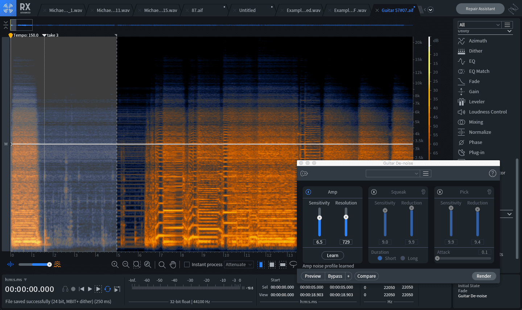Click the Compare button
This screenshot has width=522, height=310.
pos(366,276)
